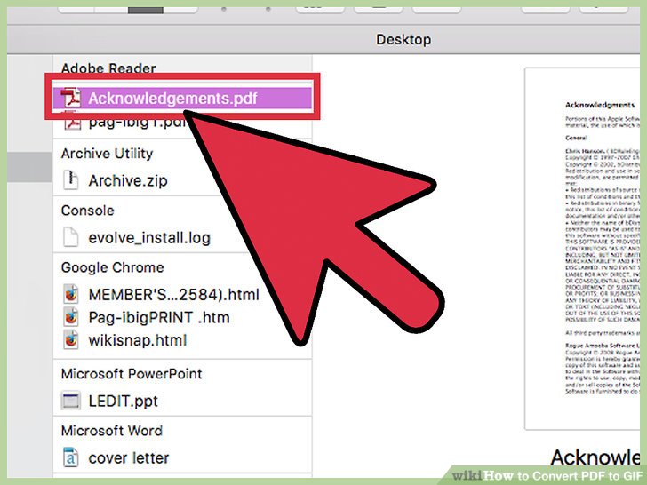Select the LEDIT.ppt file

[x=123, y=401]
